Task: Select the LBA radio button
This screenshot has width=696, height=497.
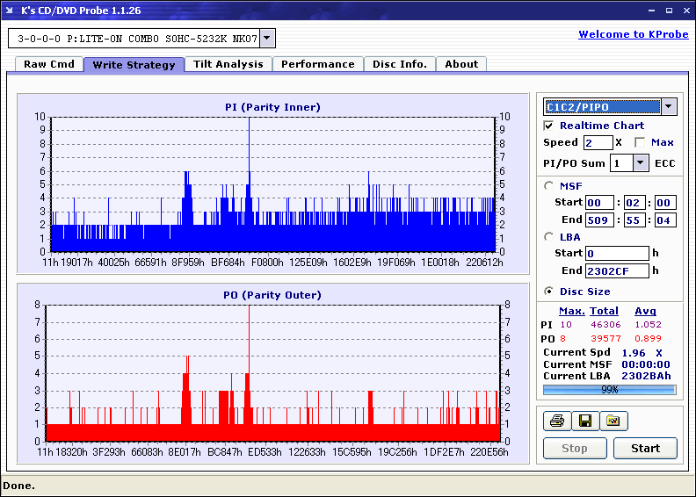Action: tap(549, 237)
